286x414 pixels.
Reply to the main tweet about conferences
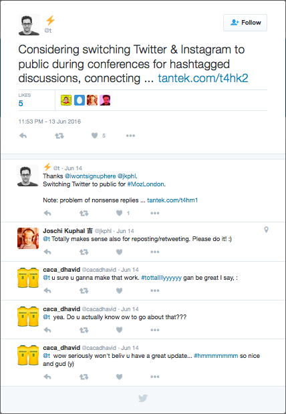[23, 136]
